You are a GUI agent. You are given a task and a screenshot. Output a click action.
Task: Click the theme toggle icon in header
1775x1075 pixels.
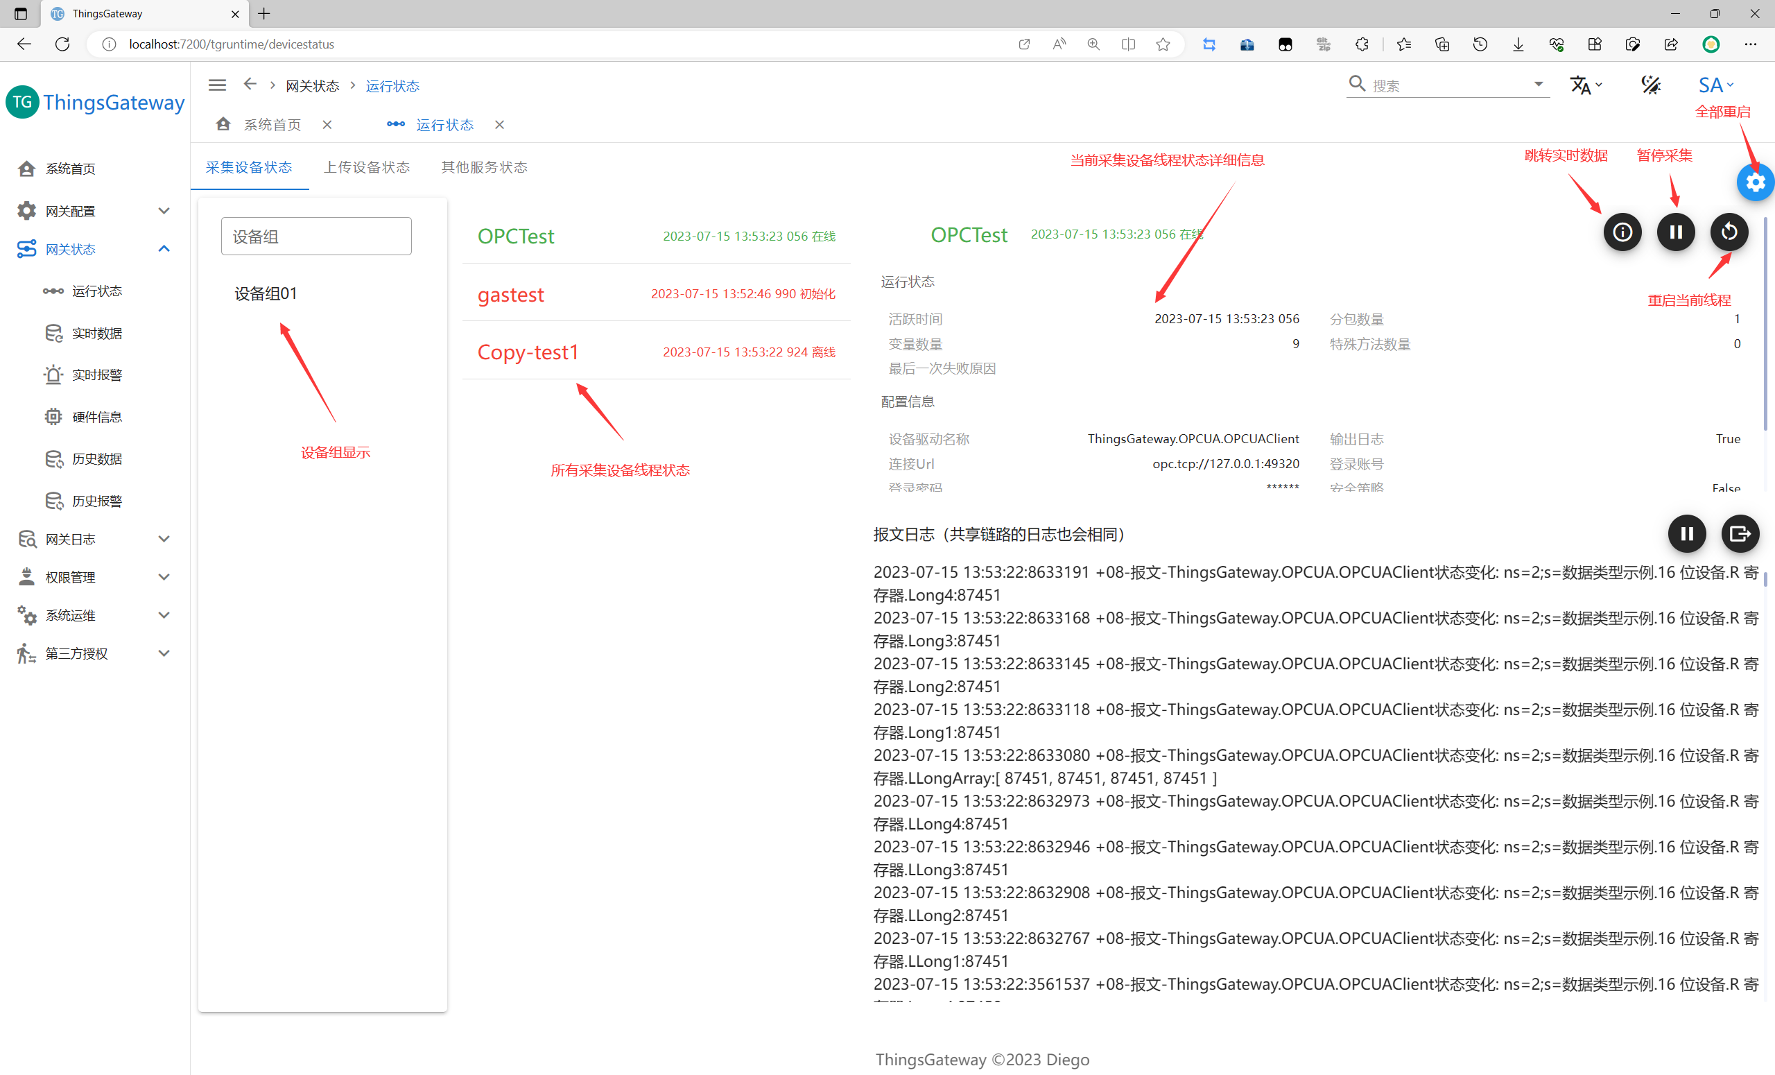pos(1650,85)
